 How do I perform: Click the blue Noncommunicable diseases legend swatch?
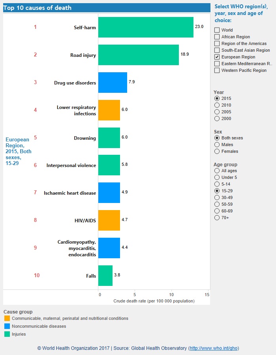coord(7,326)
